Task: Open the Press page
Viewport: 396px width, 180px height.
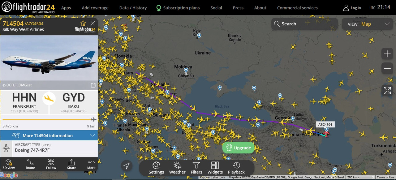Action: point(238,8)
